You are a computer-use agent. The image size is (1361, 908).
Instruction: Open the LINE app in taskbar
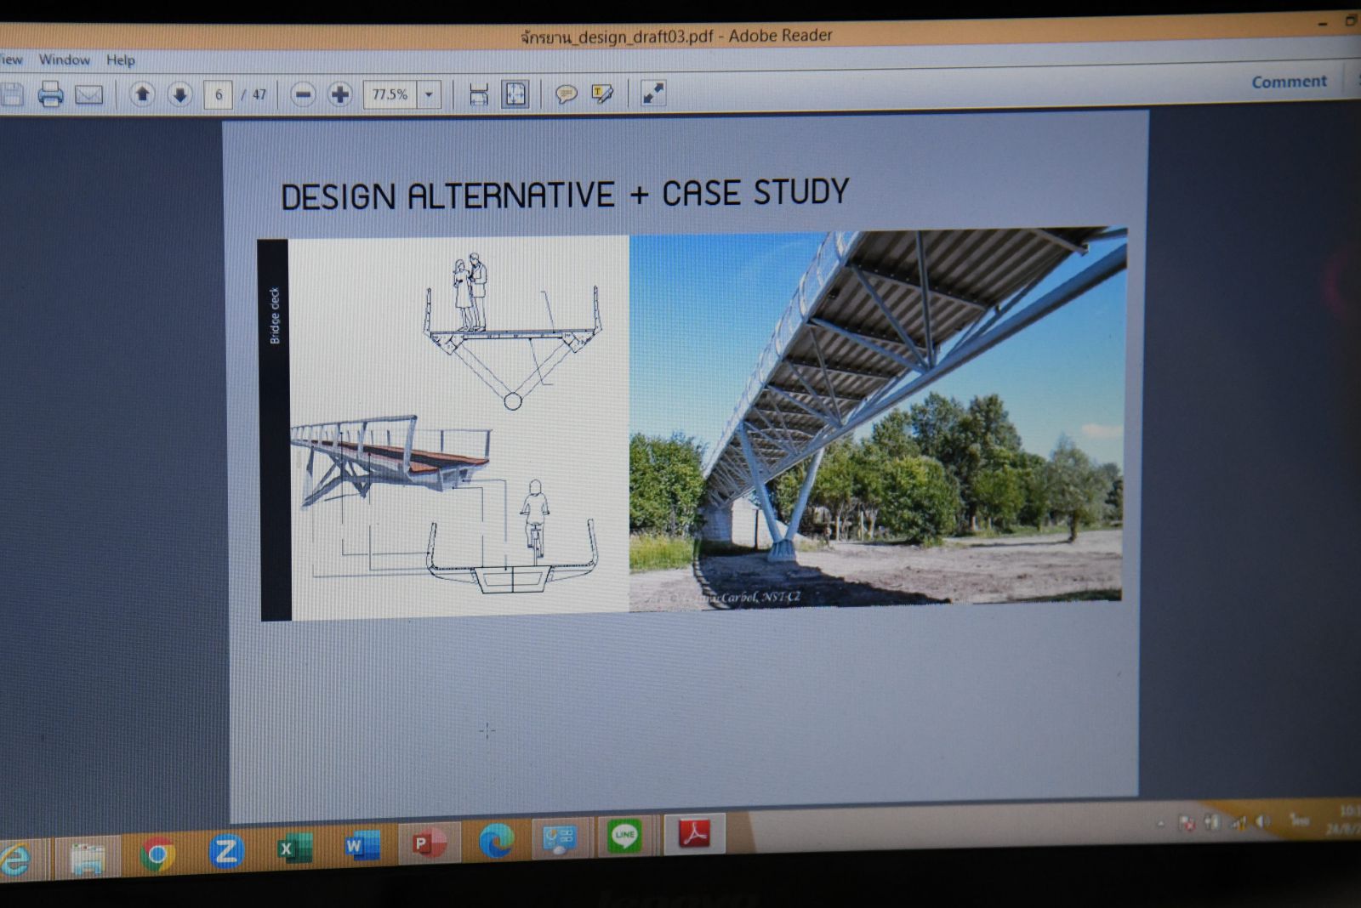[625, 836]
